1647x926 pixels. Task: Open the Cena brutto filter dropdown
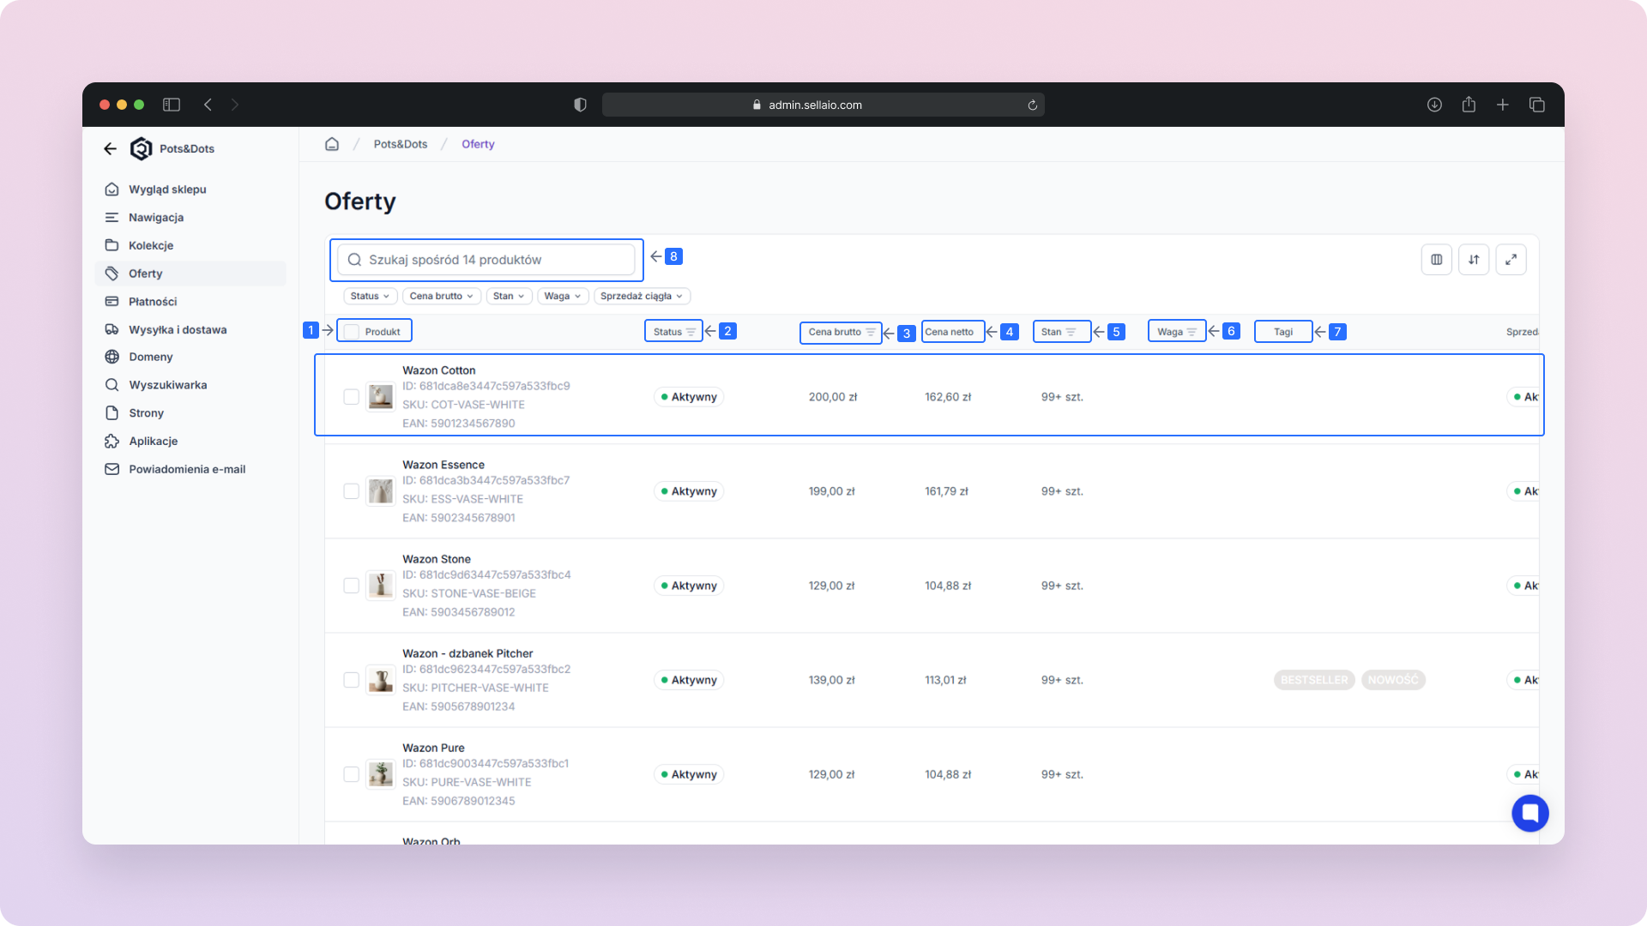(x=441, y=296)
